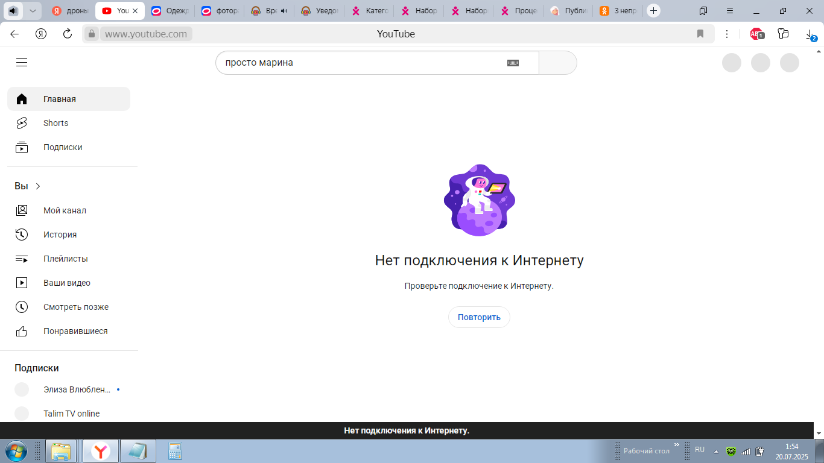Open the YouTube hamburger guide menu
The image size is (824, 463).
click(x=22, y=63)
